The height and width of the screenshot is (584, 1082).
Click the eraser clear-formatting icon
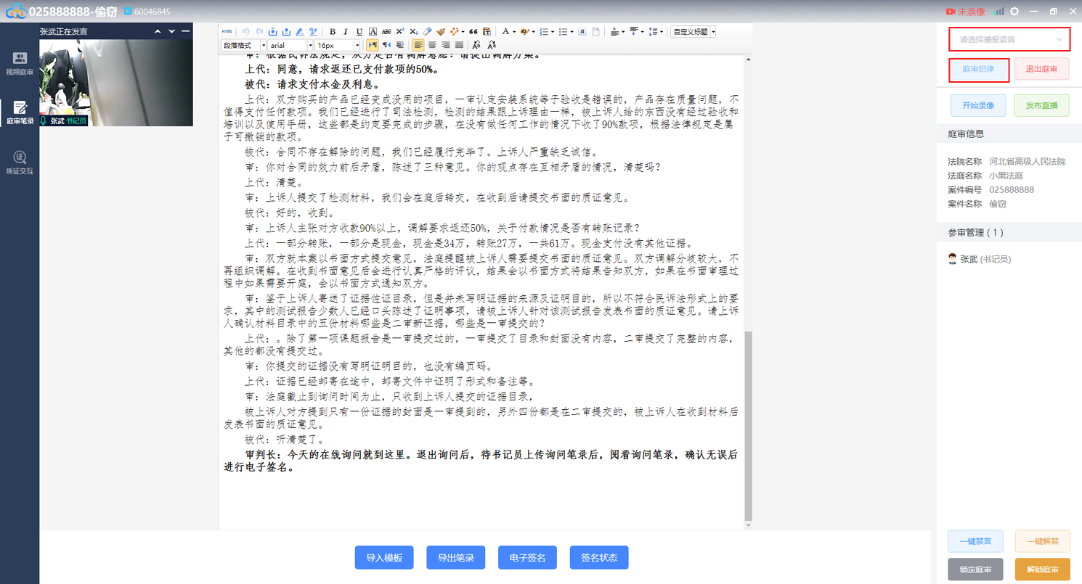[x=427, y=32]
